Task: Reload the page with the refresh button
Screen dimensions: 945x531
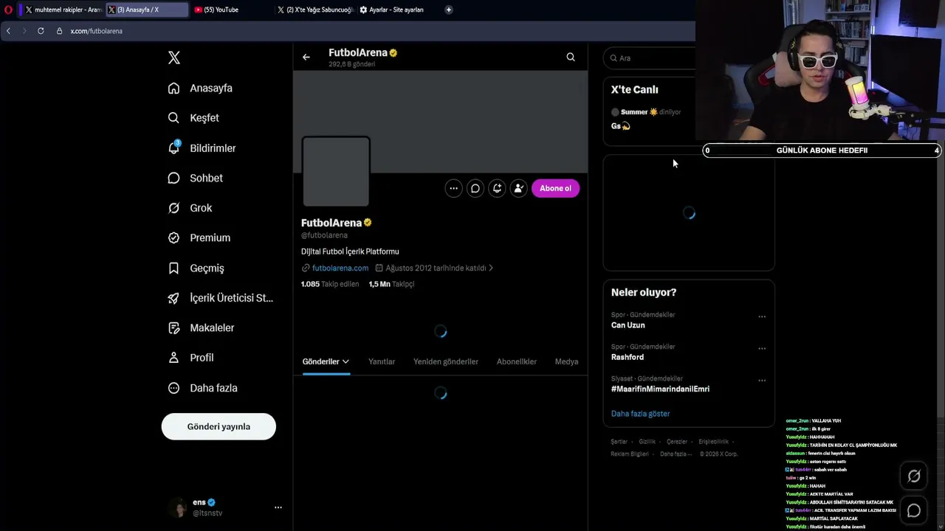Action: pos(41,31)
